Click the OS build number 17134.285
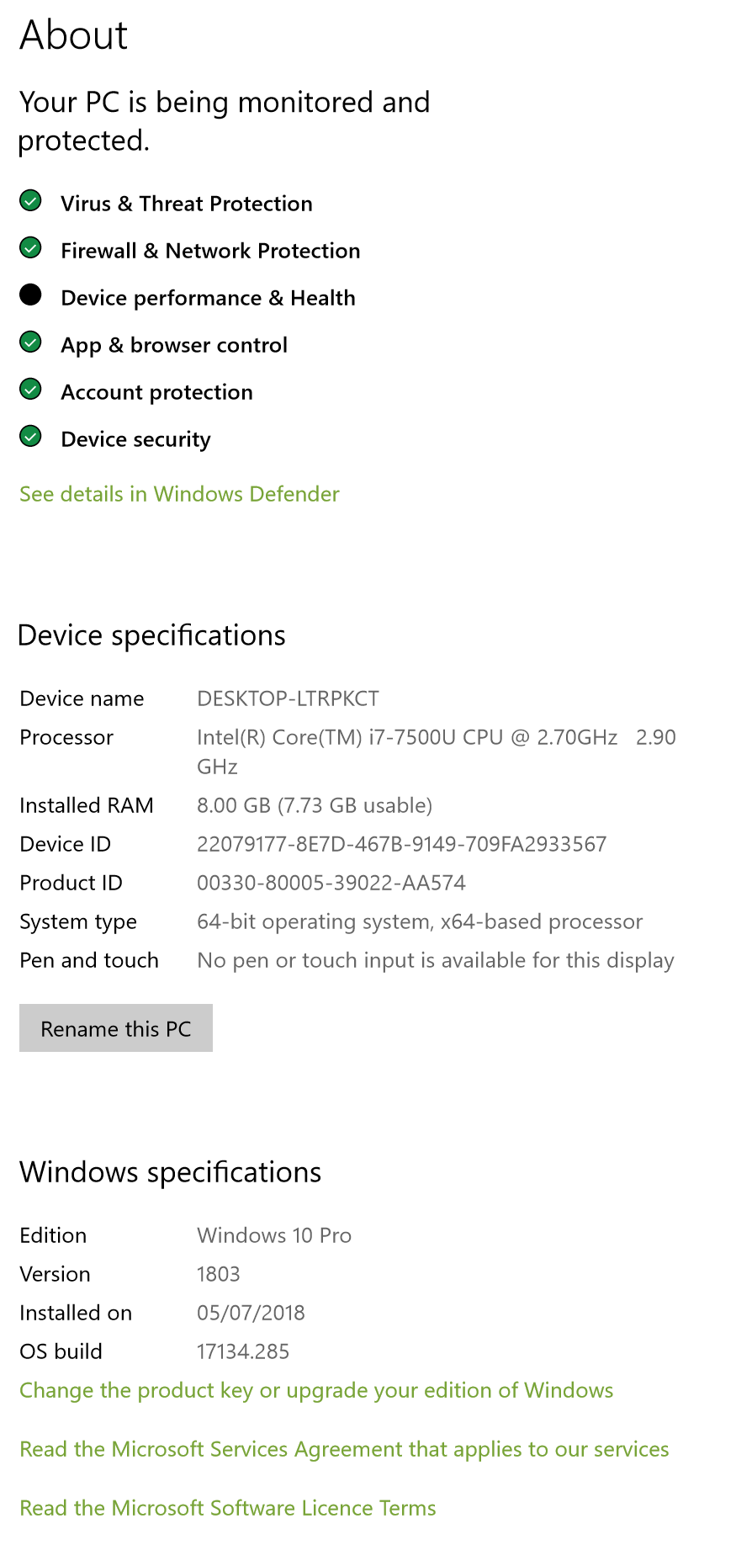The height and width of the screenshot is (1561, 736). click(243, 1351)
